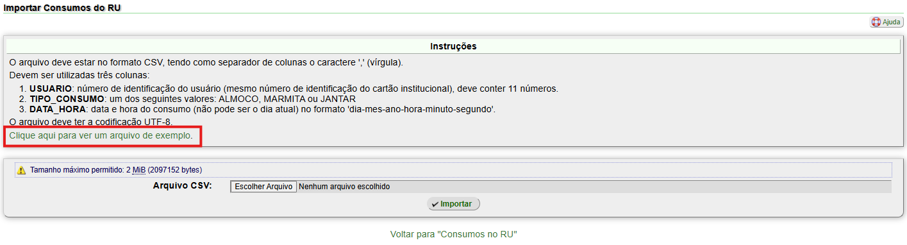
Task: Click the lifebuoy icon beside Ajuda
Action: 876,22
